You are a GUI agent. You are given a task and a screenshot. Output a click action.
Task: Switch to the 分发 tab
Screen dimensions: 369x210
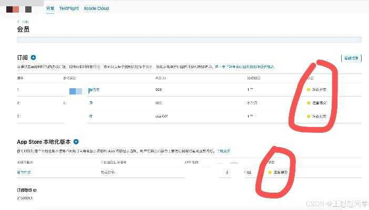[x=50, y=9]
